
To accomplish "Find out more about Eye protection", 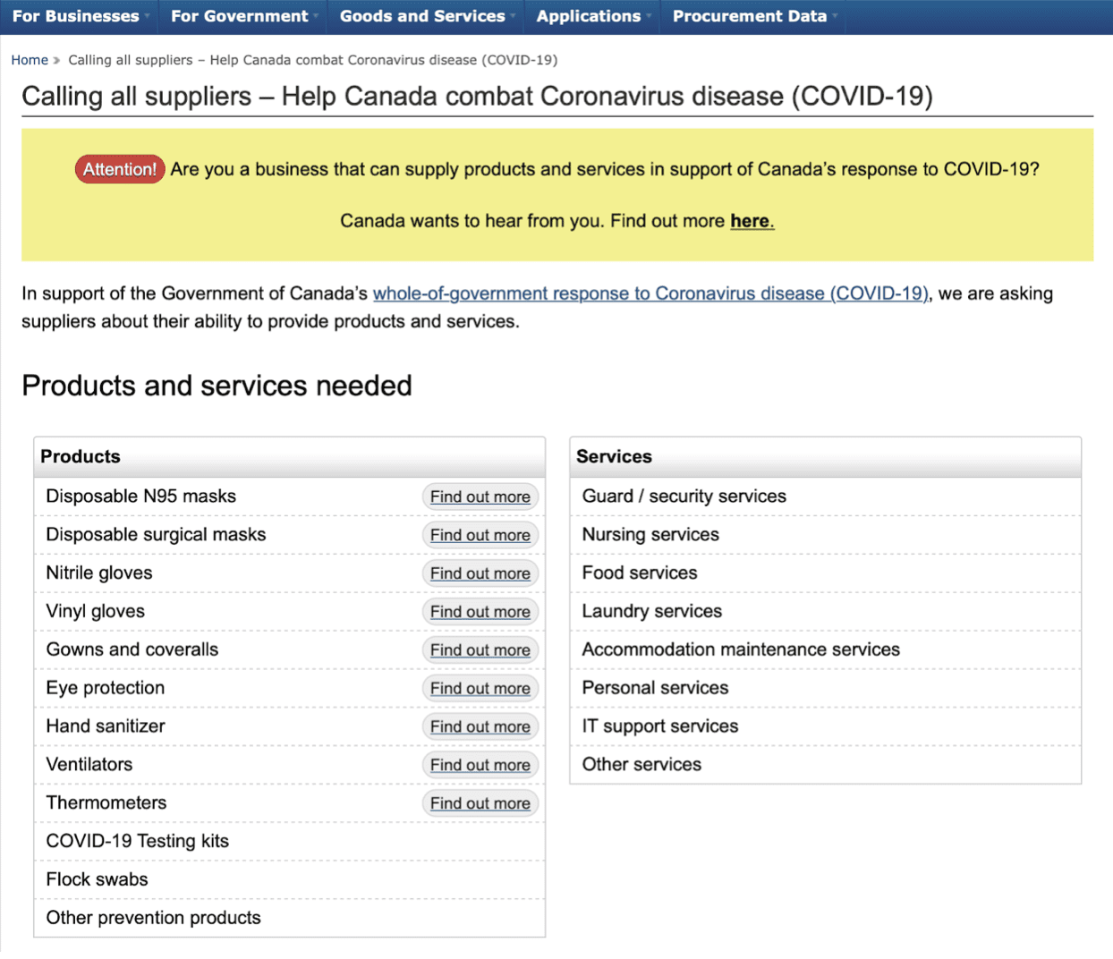I will click(480, 689).
